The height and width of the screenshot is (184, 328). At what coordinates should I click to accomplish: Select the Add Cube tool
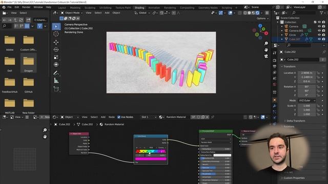coord(56,89)
